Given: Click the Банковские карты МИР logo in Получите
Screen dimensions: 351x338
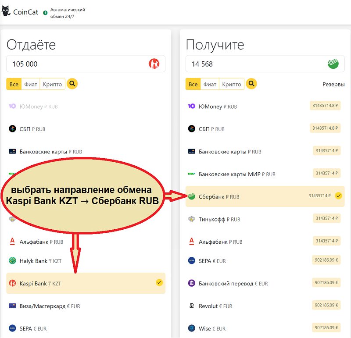Looking at the screenshot, I should 192,174.
